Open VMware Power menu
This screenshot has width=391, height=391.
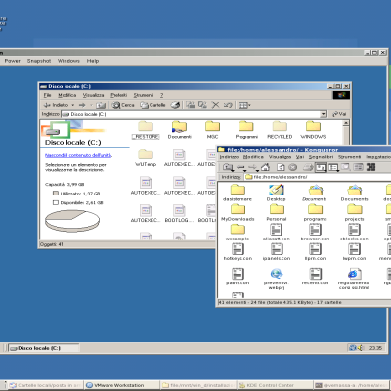(13, 61)
